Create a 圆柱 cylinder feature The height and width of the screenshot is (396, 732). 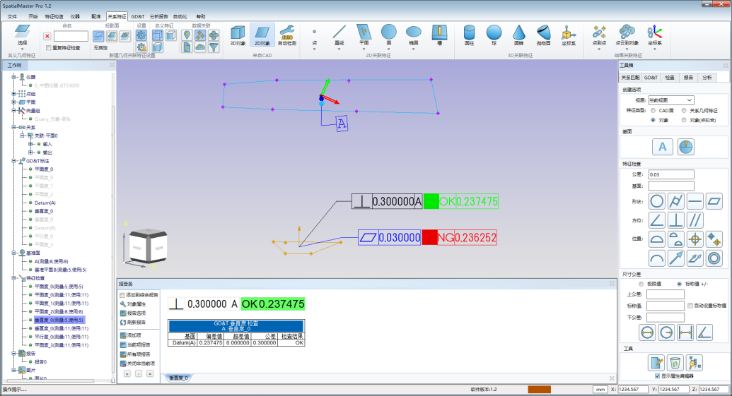[x=469, y=35]
